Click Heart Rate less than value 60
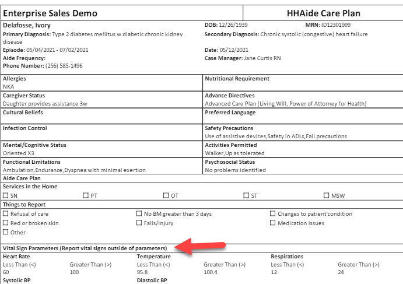The width and height of the screenshot is (403, 284). pyautogui.click(x=6, y=272)
